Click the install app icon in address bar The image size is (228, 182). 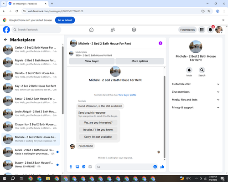coord(203,11)
